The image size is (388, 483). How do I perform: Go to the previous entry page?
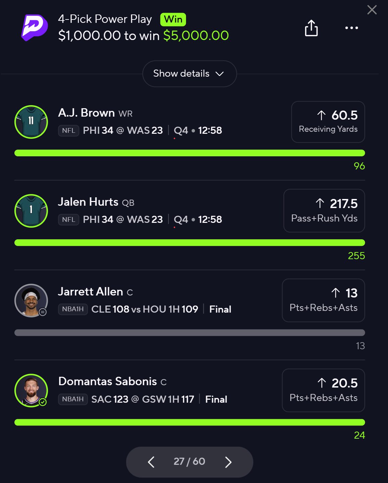(x=151, y=462)
